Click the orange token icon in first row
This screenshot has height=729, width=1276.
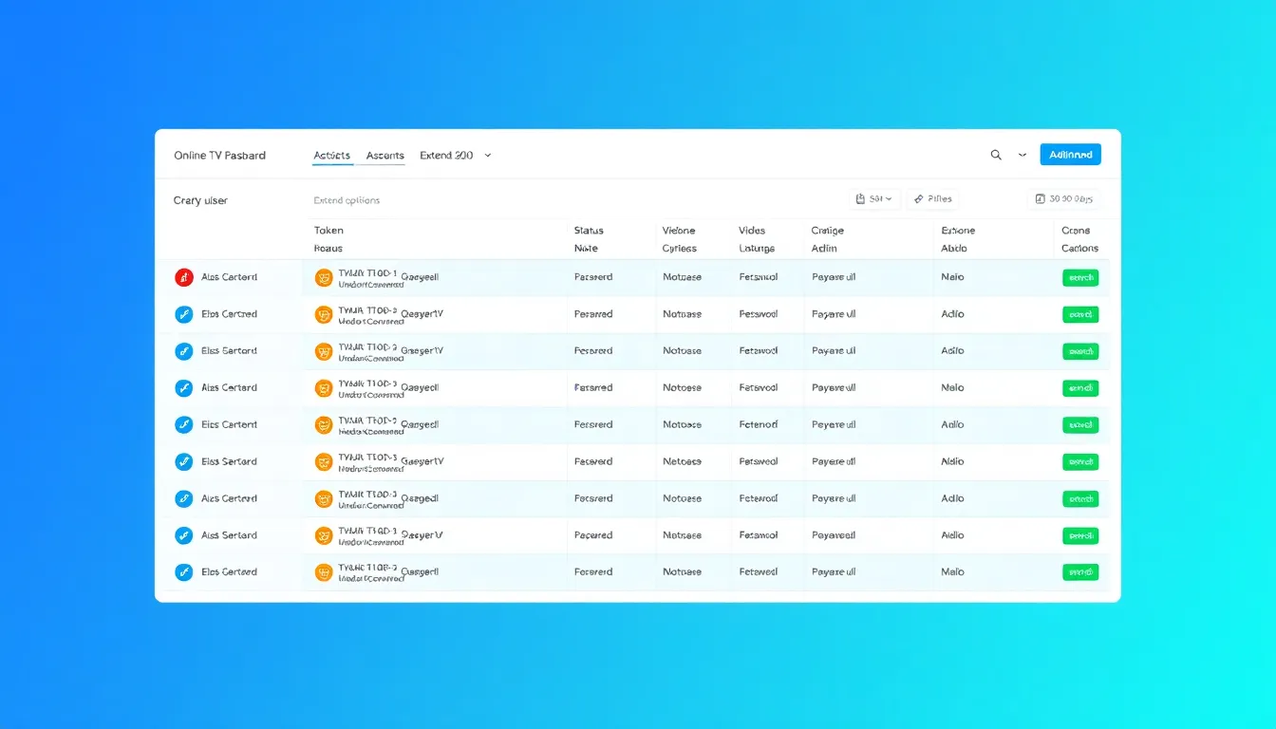[x=324, y=277]
